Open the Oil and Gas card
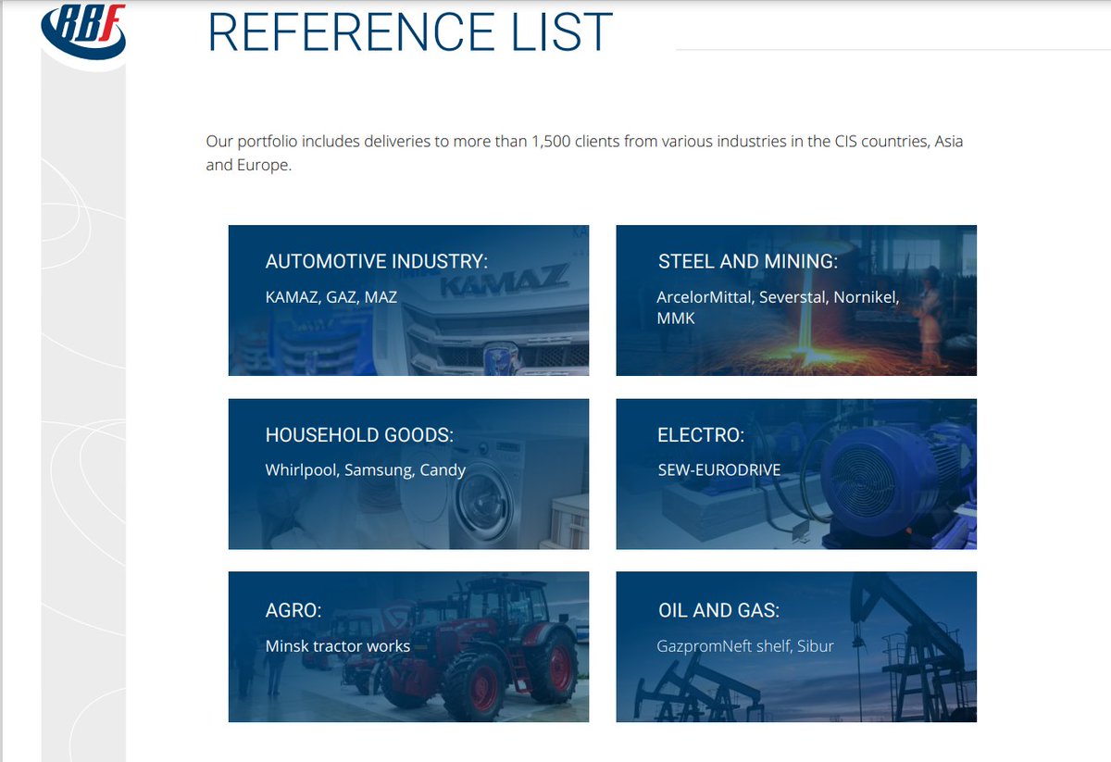Viewport: 1111px width, 762px height. click(x=796, y=647)
